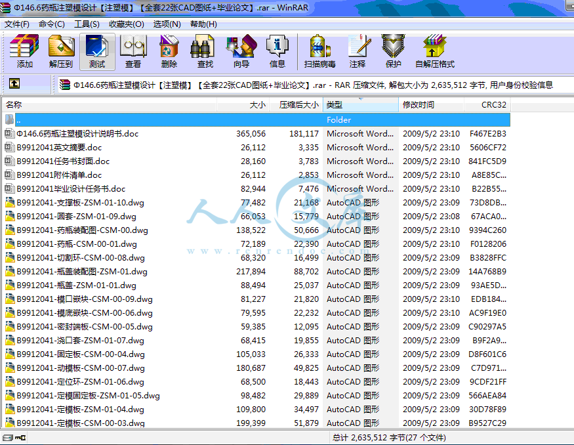Click the DWG icon of B9912041-定模板-CSM-00-03.dwg

click(10, 423)
